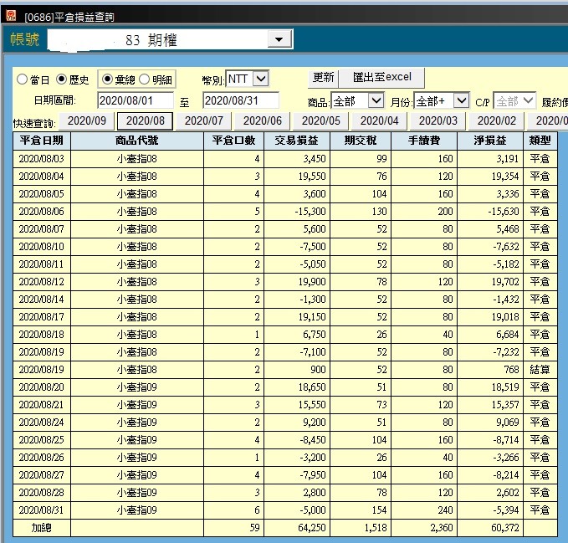Click net value 5,468 on 2020/08/07
This screenshot has height=543, width=568.
pos(490,229)
